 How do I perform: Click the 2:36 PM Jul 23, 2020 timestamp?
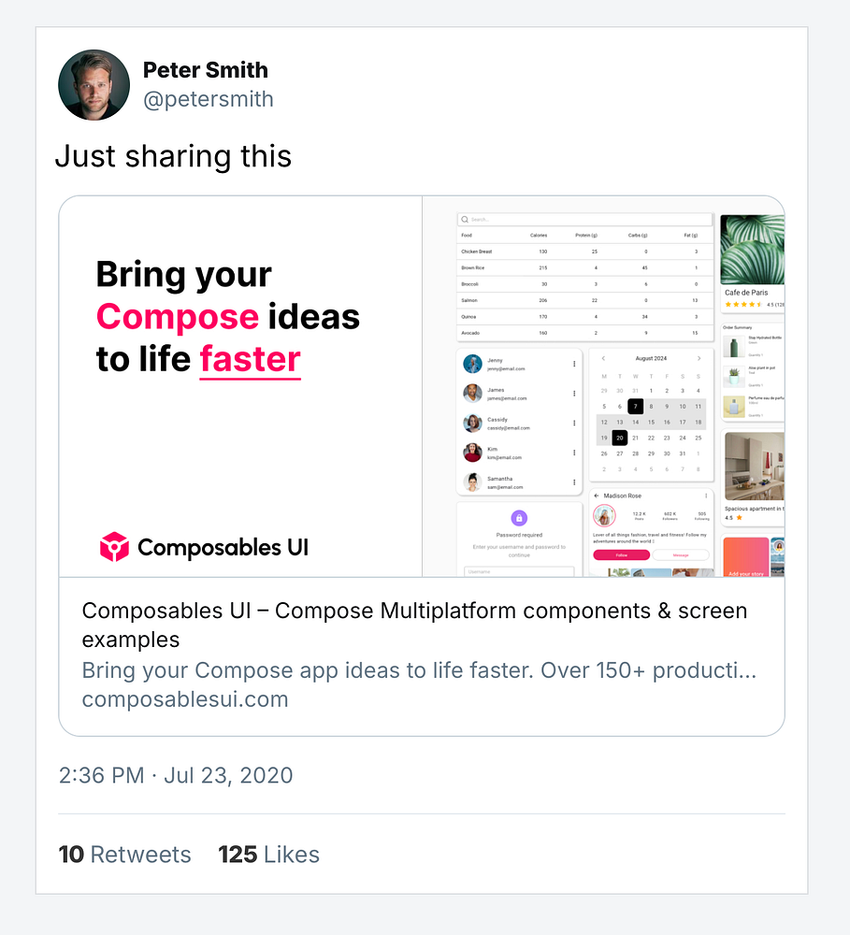(176, 775)
